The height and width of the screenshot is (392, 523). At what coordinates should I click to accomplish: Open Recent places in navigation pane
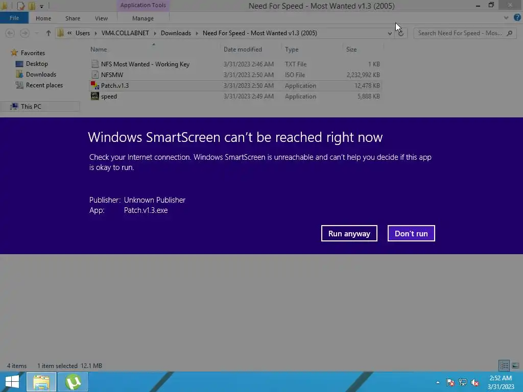(44, 85)
